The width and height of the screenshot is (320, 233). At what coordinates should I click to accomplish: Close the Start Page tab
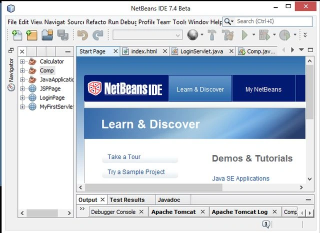click(115, 51)
